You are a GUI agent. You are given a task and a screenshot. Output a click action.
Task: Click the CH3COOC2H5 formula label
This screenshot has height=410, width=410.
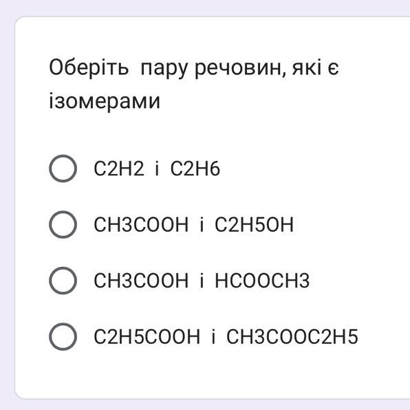click(x=292, y=337)
